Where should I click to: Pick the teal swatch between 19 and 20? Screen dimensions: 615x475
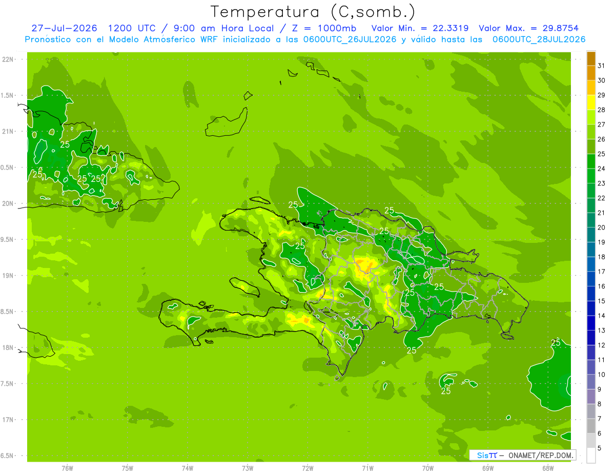(591, 235)
